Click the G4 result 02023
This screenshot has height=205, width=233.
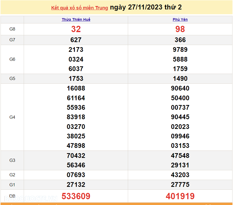(x=180, y=127)
